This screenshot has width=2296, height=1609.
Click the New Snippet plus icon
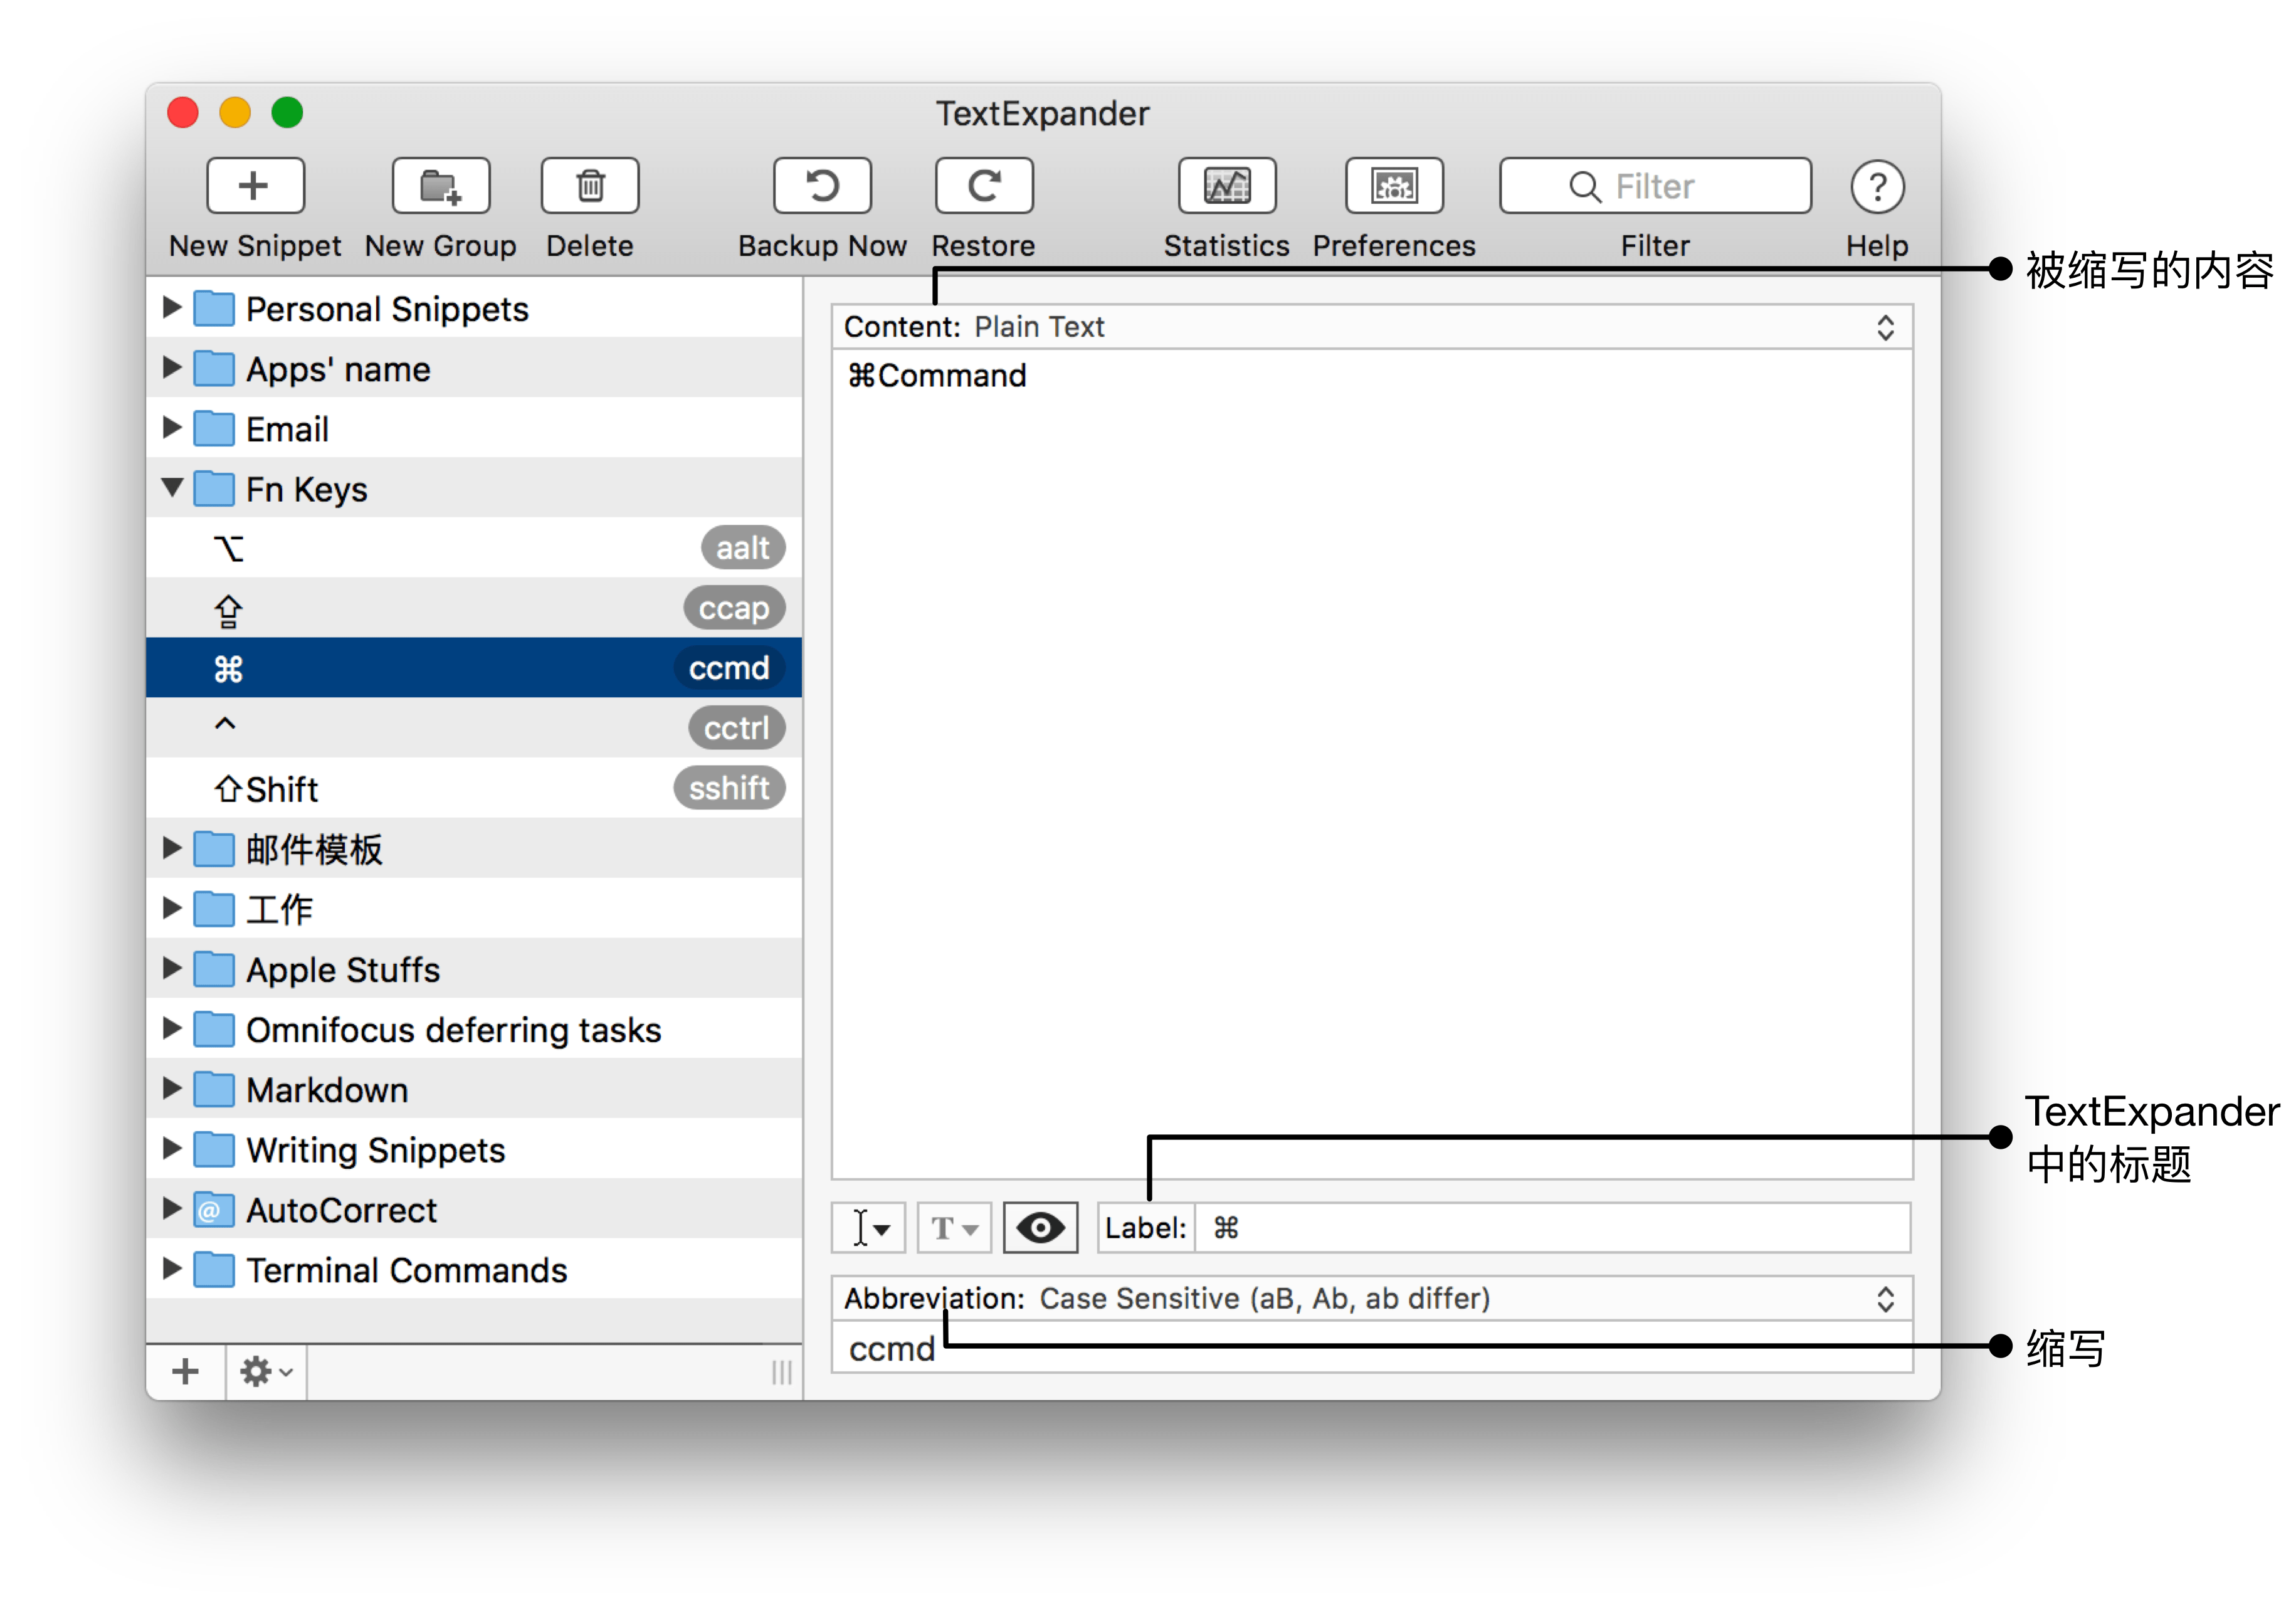pyautogui.click(x=255, y=186)
